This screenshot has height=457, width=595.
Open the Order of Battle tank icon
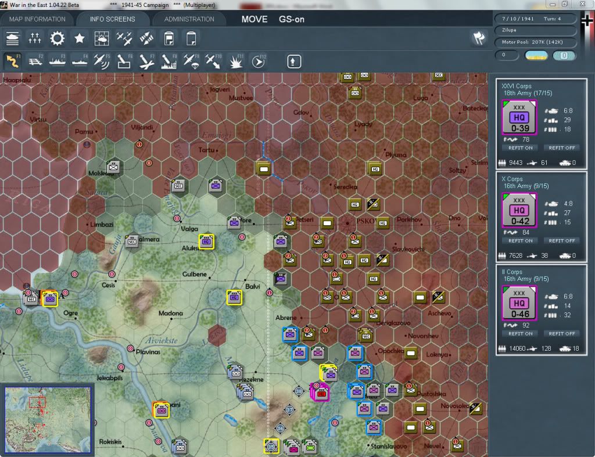pos(13,38)
